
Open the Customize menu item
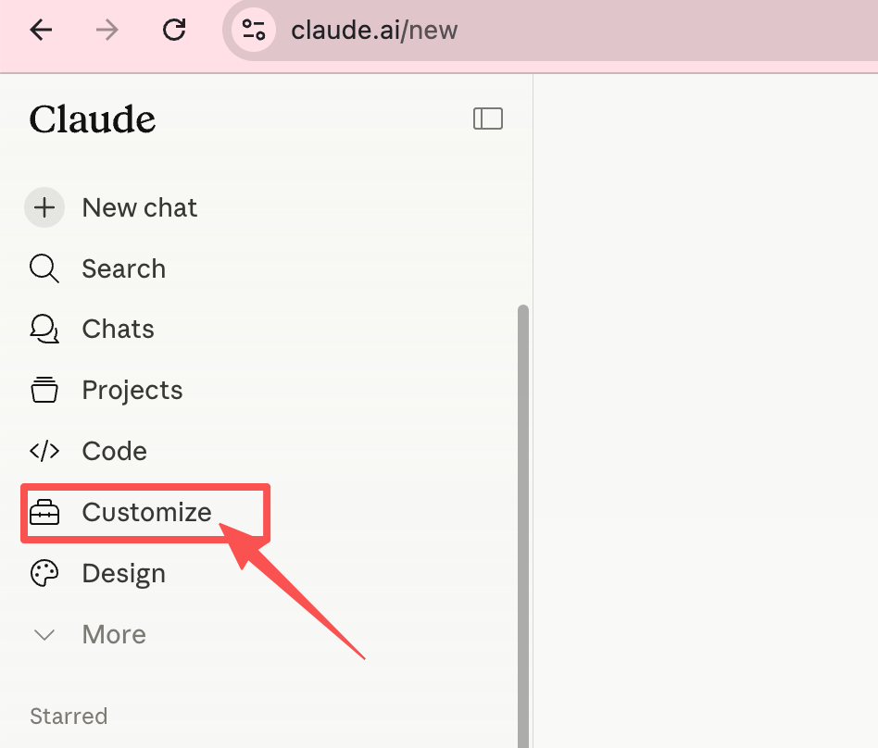click(x=146, y=512)
